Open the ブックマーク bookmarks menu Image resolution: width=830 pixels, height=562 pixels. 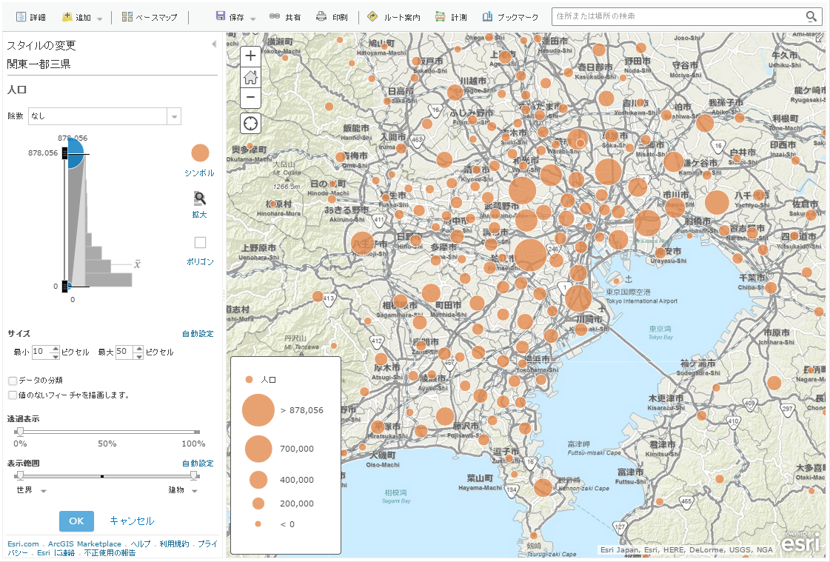(510, 16)
